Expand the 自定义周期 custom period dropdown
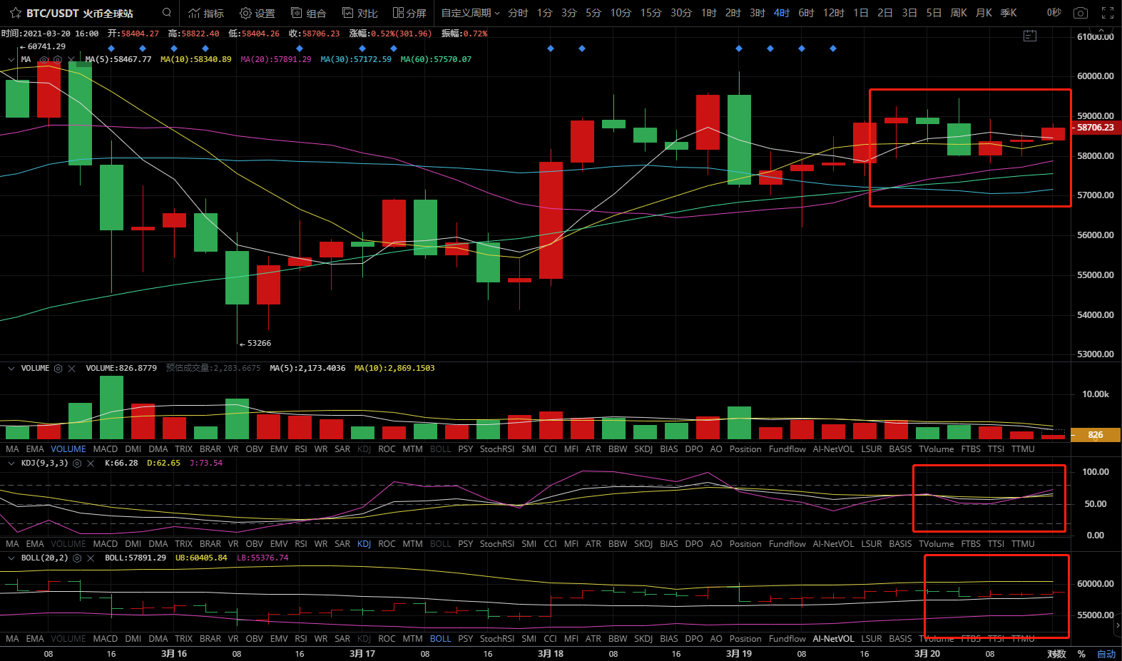This screenshot has width=1122, height=661. [x=470, y=13]
